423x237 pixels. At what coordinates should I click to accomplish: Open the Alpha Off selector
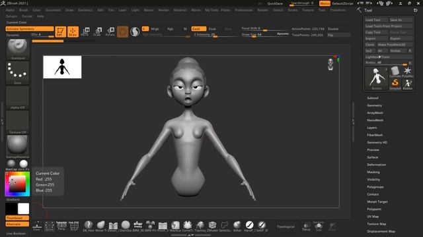[x=18, y=97]
